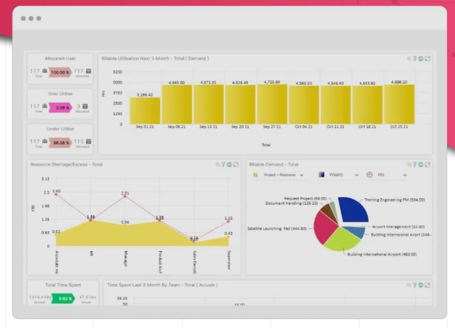The height and width of the screenshot is (328, 455).
Task: Click green round icon in Billable Demand panel
Action: 421,164
